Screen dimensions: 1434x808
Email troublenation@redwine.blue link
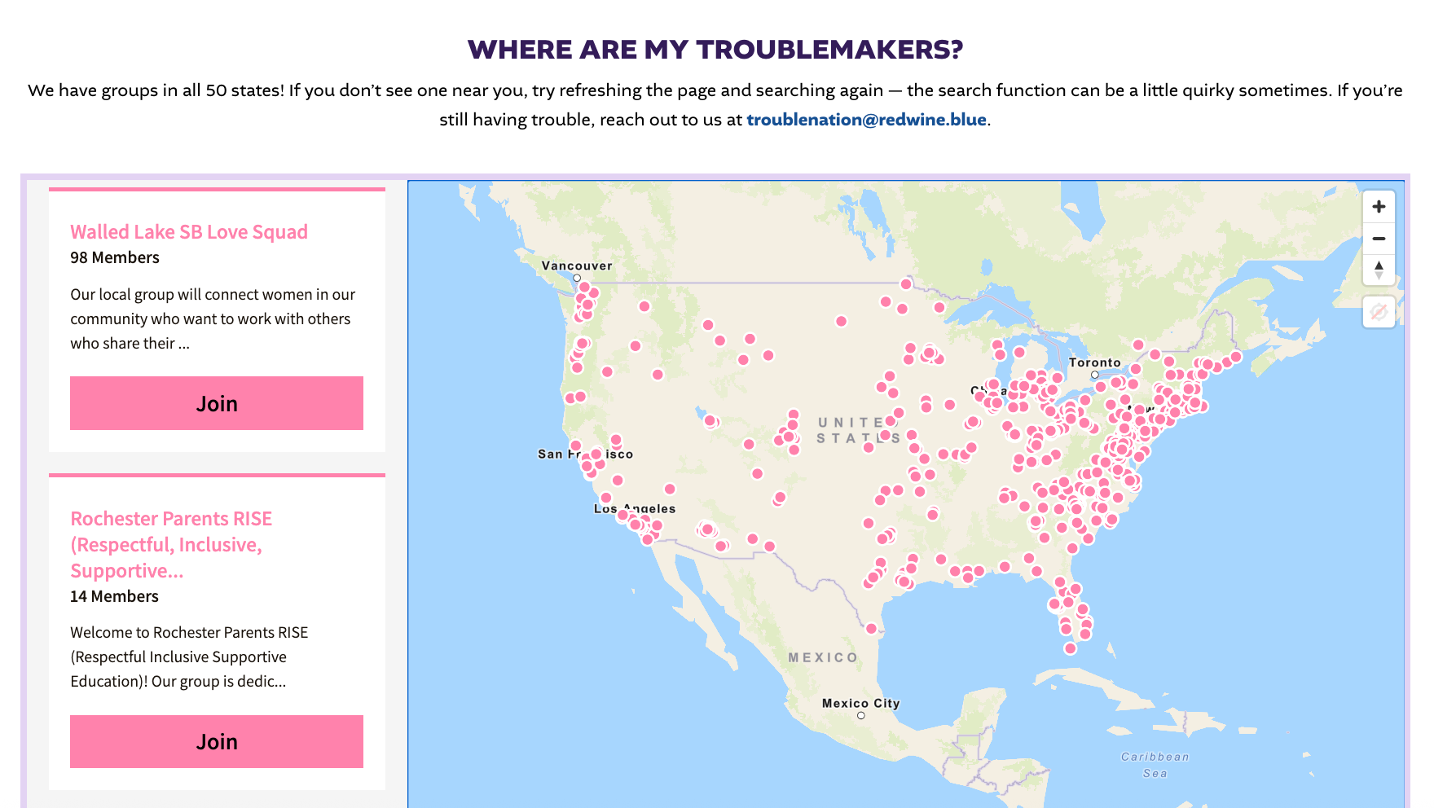coord(866,120)
